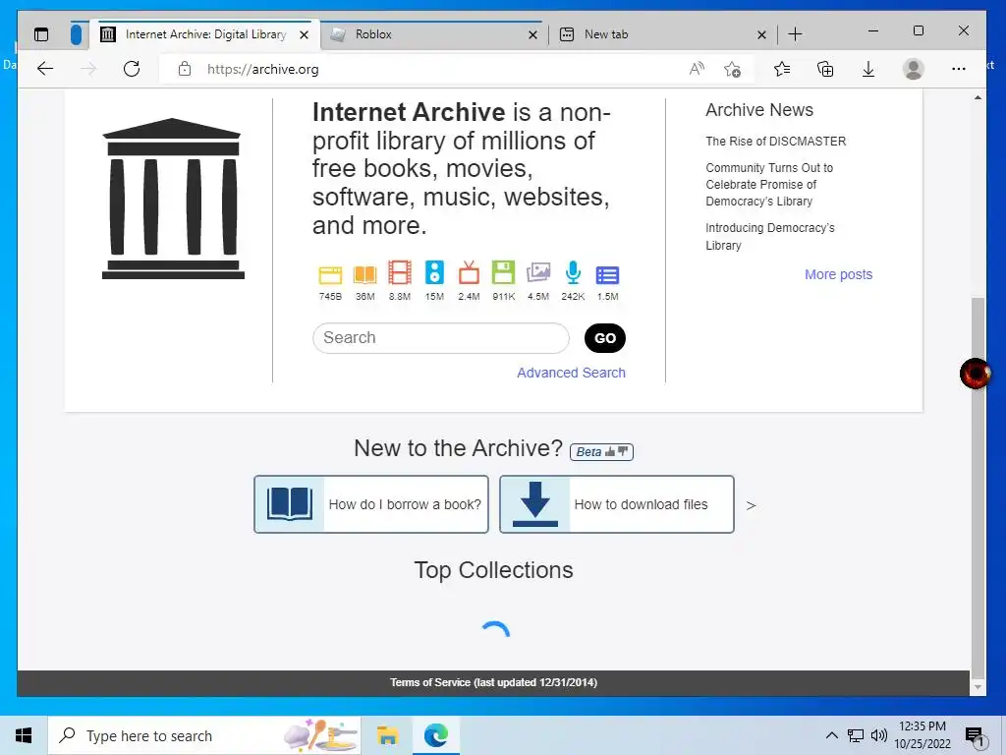1006x755 pixels.
Task: Activate Read aloud icon in address bar
Action: [697, 69]
